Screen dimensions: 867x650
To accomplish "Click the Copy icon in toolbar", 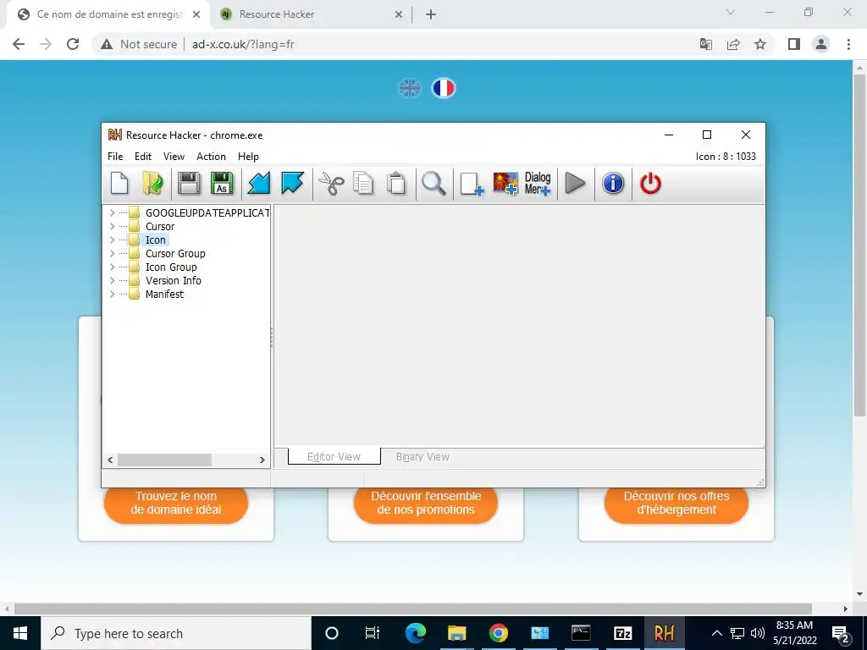I will (x=363, y=184).
